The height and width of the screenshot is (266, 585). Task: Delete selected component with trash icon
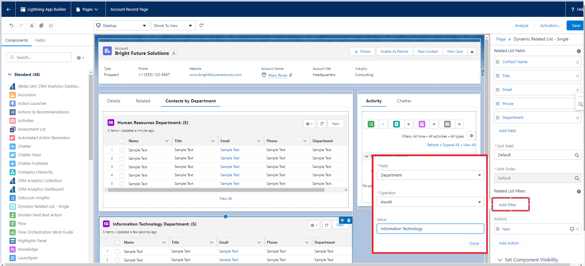tap(349, 220)
